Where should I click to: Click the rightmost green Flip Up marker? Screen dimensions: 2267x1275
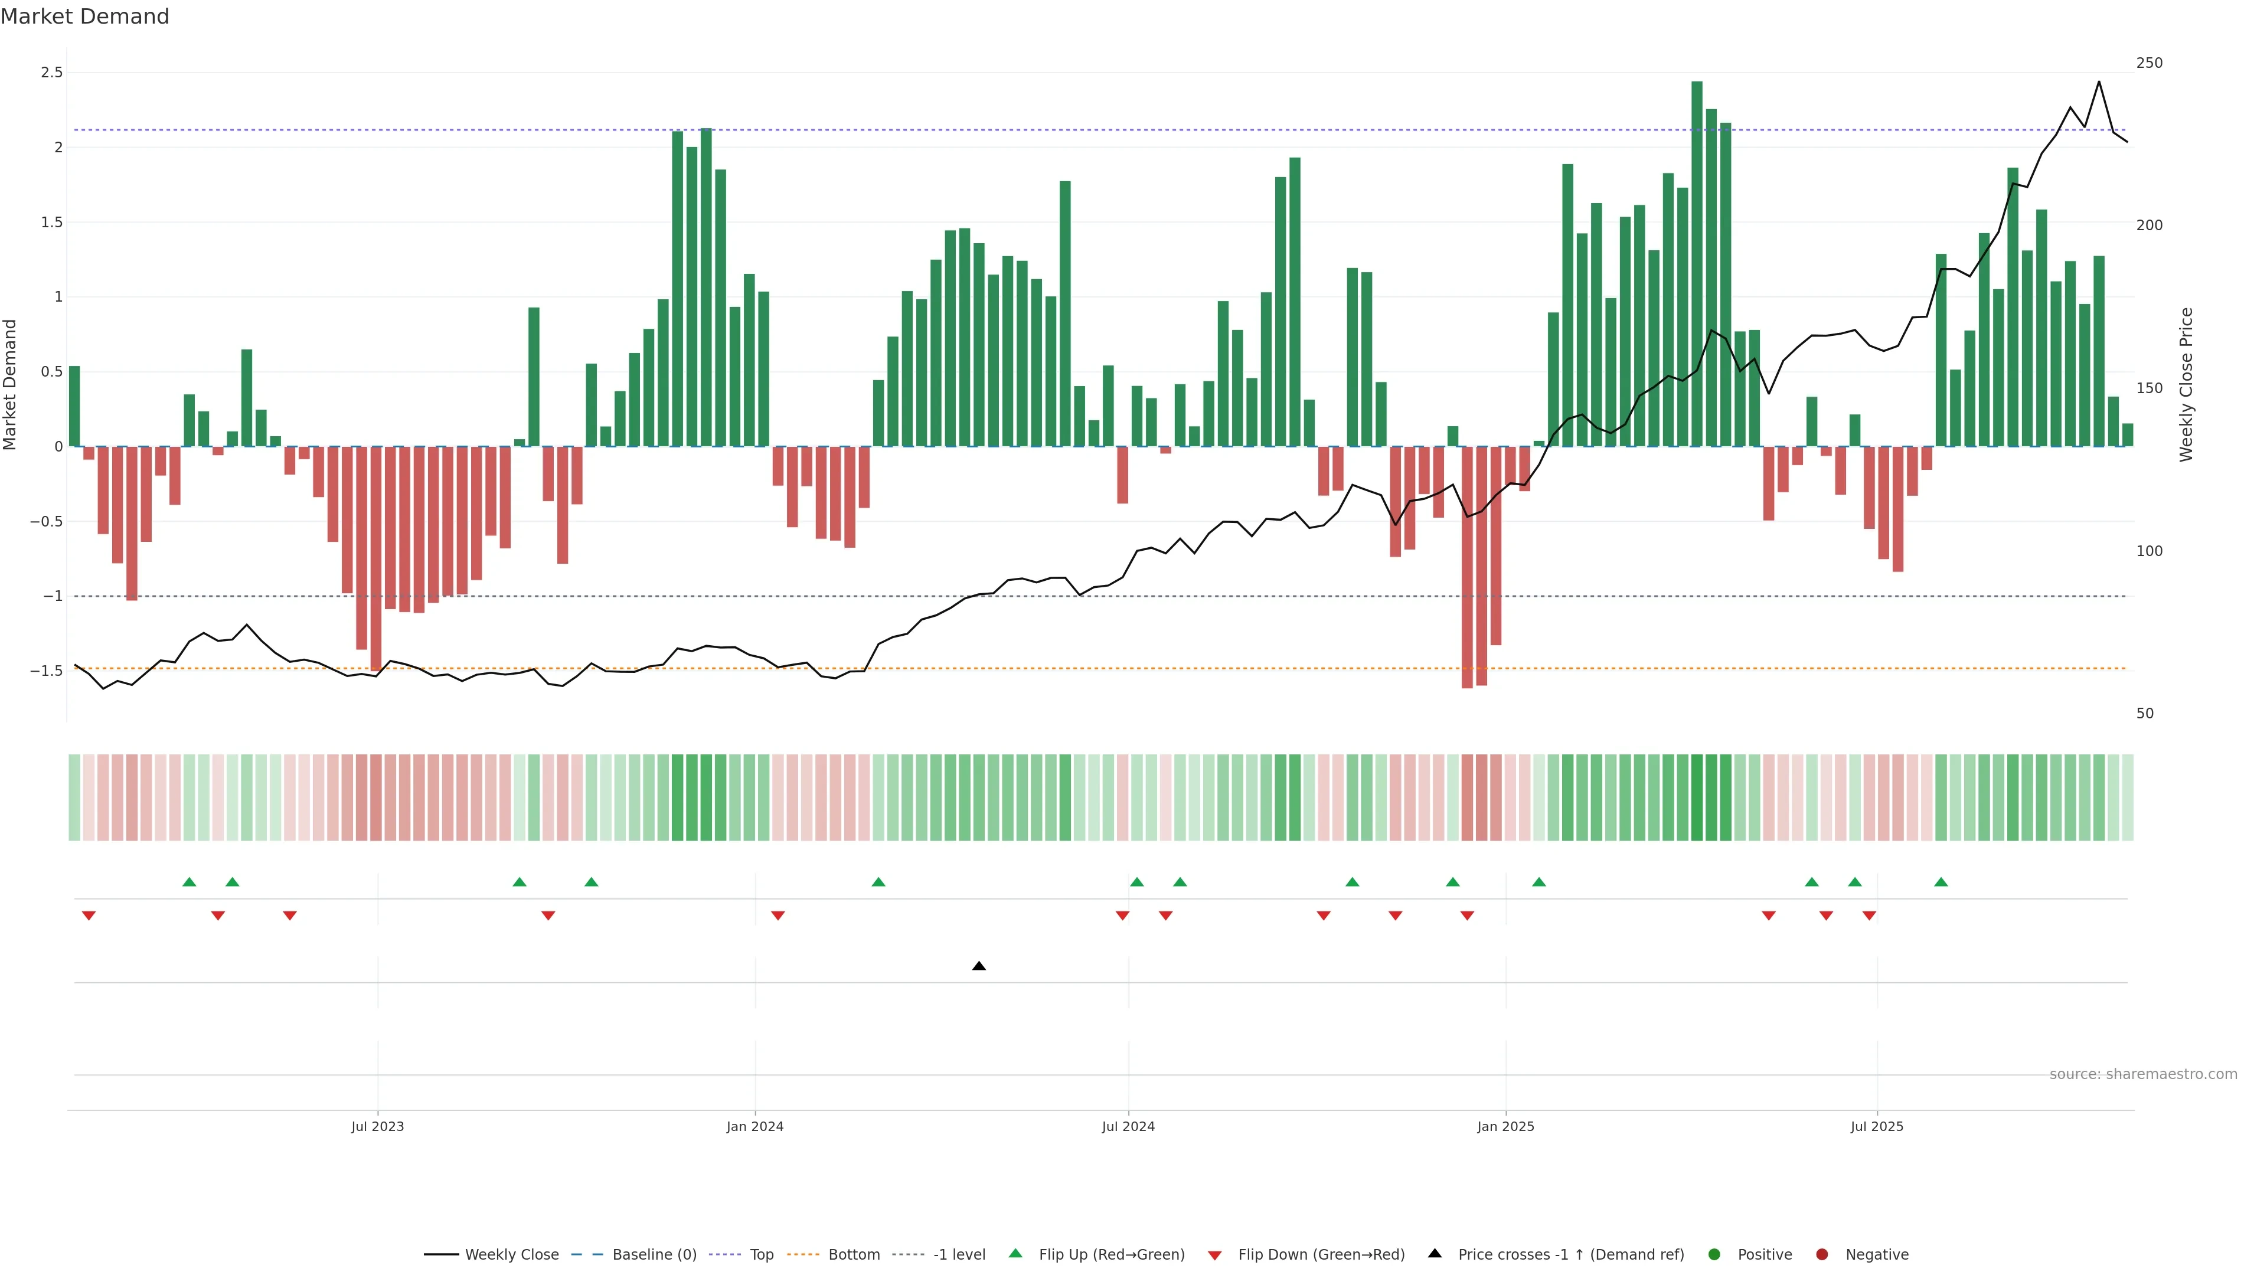pos(1941,882)
